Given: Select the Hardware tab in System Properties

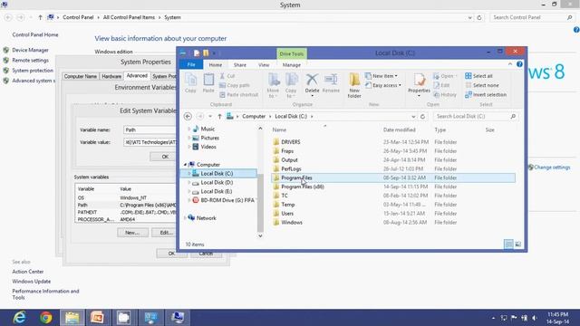Looking at the screenshot, I should [111, 76].
